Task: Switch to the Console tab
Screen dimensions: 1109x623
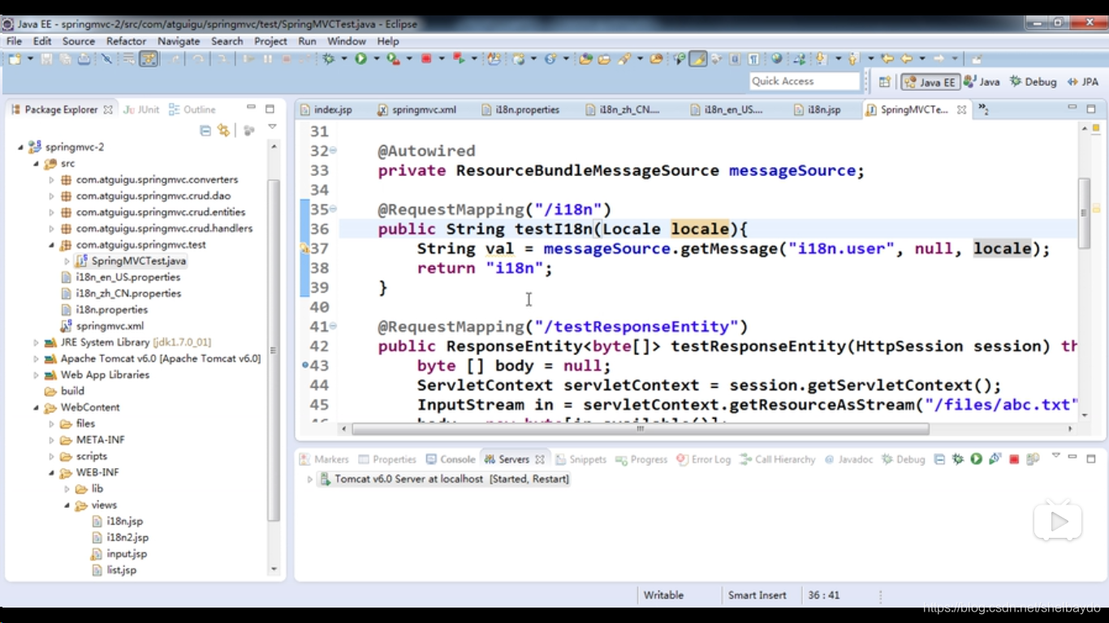Action: (450, 459)
